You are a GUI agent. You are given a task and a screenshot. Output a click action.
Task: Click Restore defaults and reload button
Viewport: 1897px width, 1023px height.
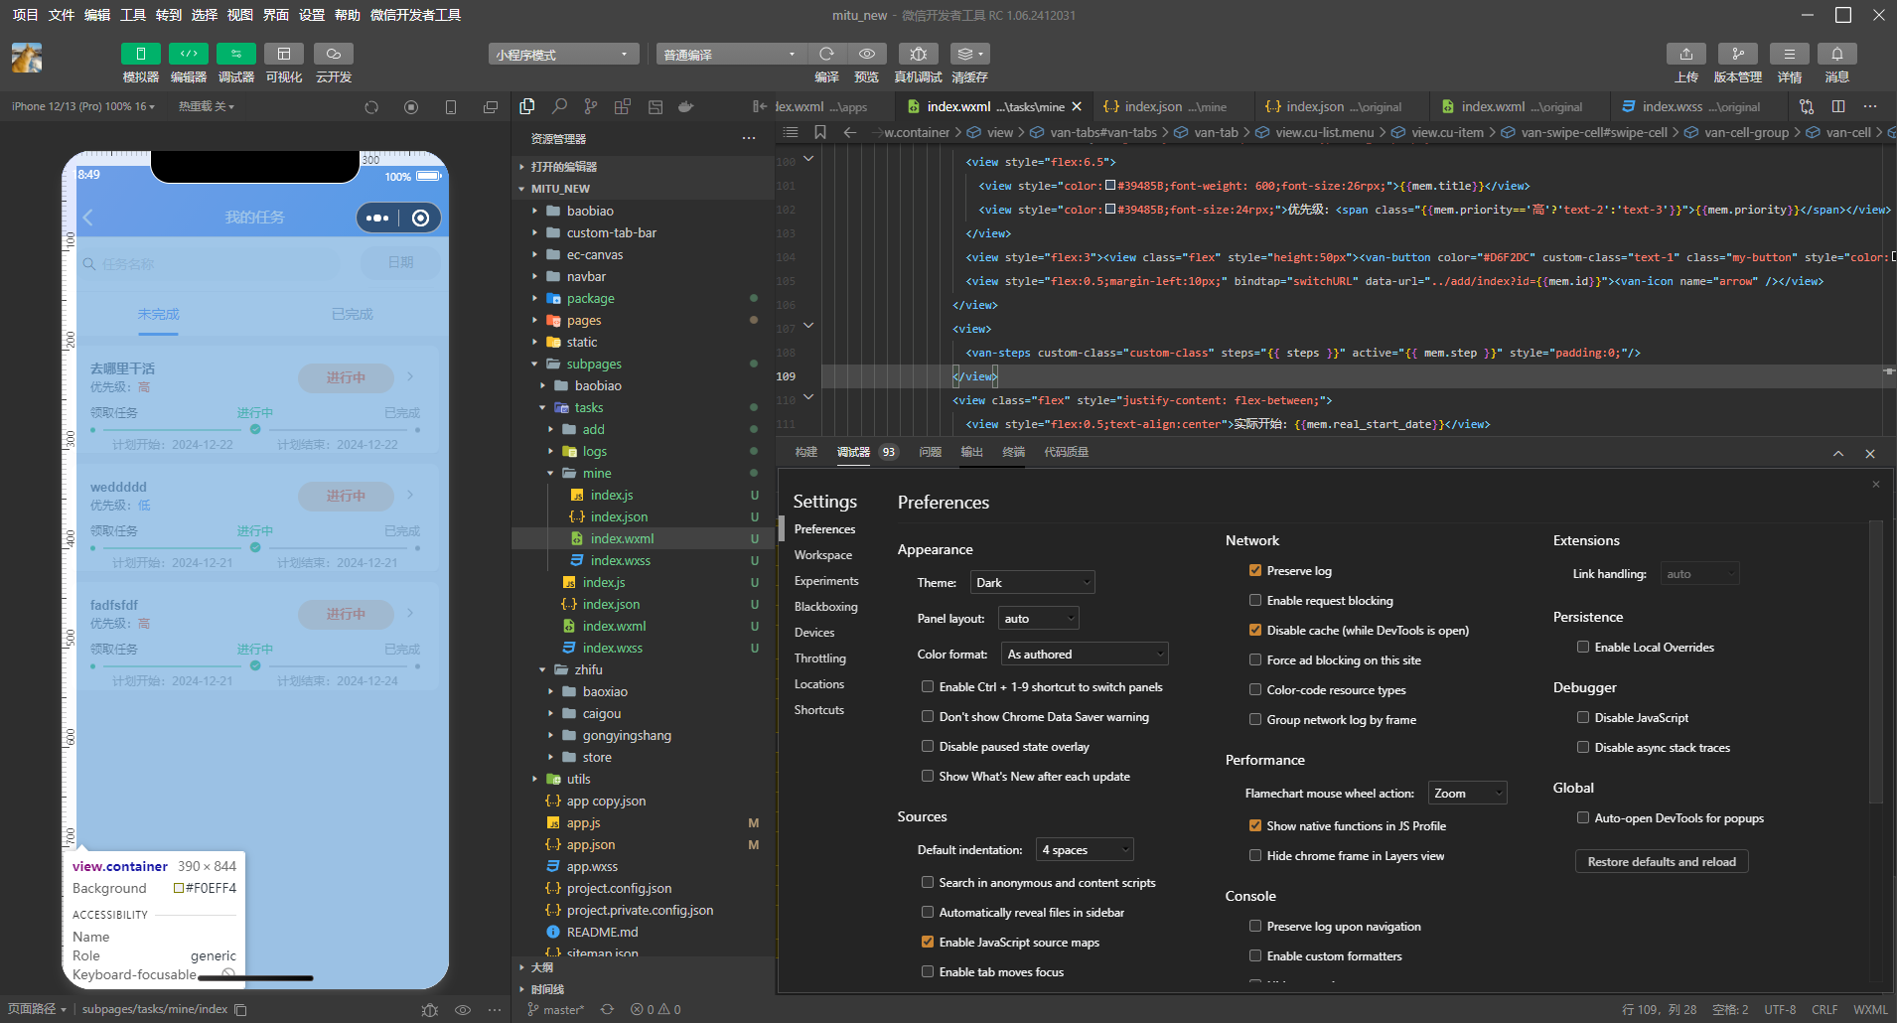pos(1662,862)
